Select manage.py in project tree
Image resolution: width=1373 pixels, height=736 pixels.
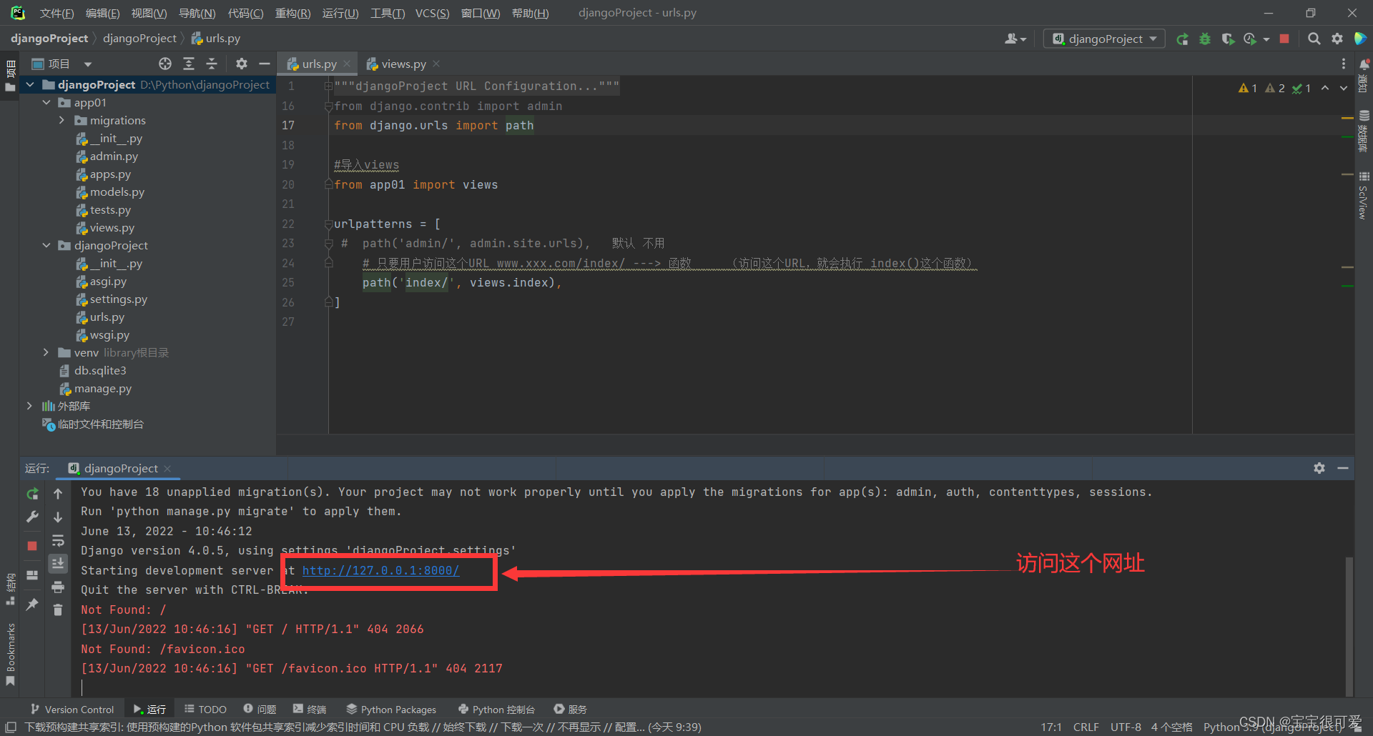pos(102,388)
